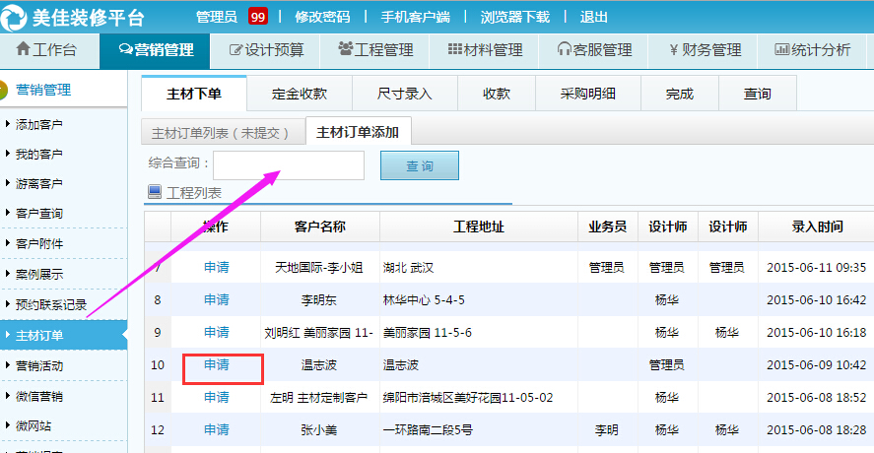The width and height of the screenshot is (874, 453).
Task: Open 财务管理 module
Action: [x=704, y=50]
